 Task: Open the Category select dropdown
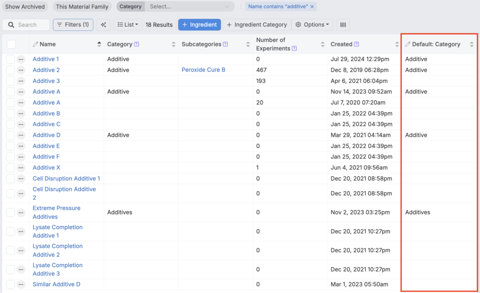click(190, 7)
